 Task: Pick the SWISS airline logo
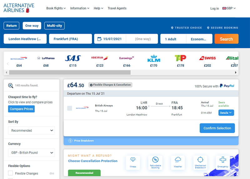207,58
